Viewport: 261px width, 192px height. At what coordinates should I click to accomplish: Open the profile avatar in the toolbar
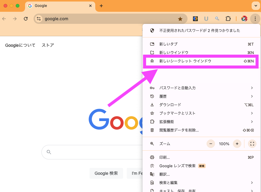coord(244,19)
